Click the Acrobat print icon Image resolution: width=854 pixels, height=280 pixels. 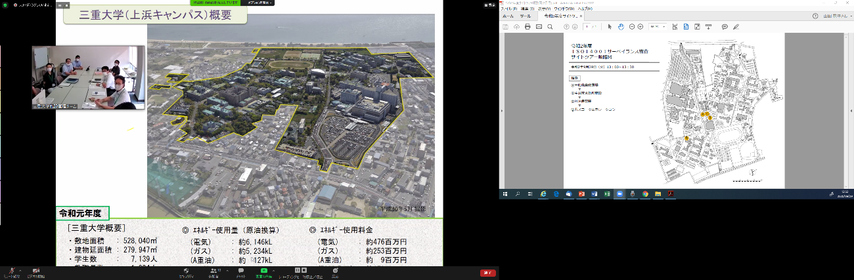click(528, 26)
